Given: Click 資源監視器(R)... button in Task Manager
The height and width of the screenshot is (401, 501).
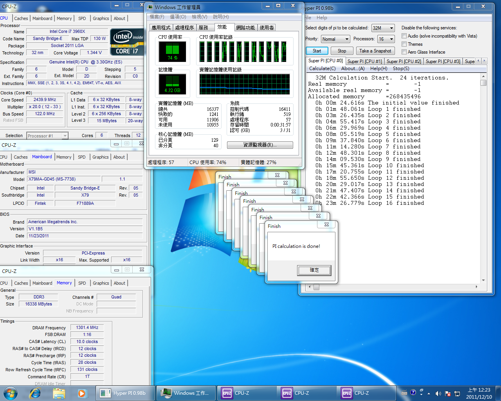Looking at the screenshot, I should (260, 145).
